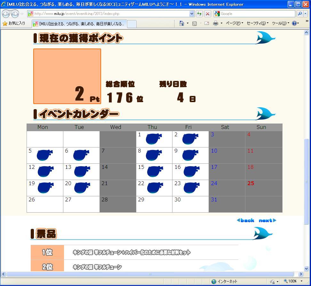Click the pufferfish stamp on day 13
Image resolution: width=311 pixels, height=286 pixels.
point(82,171)
